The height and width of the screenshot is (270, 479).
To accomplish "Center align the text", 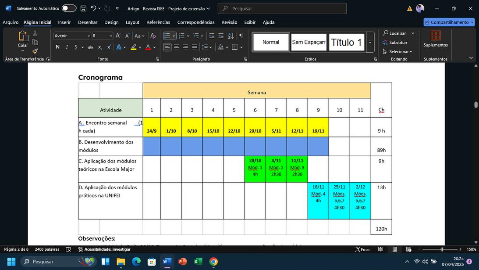I will [x=176, y=47].
